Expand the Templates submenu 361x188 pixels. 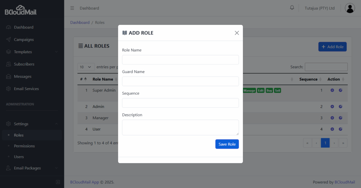click(x=32, y=52)
